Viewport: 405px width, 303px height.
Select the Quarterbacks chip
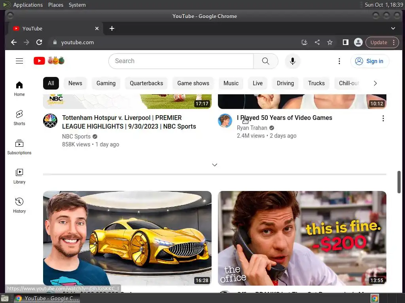tap(146, 83)
